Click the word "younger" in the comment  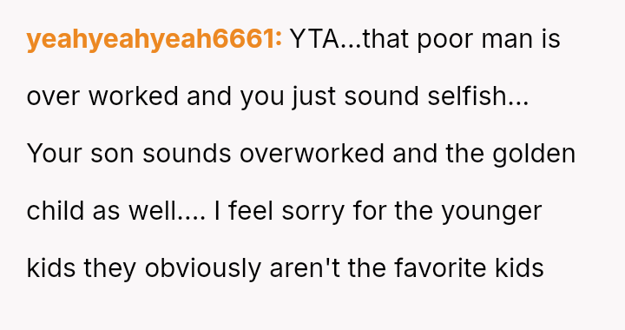point(491,212)
